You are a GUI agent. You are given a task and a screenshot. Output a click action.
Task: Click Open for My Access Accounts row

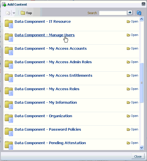point(132,48)
